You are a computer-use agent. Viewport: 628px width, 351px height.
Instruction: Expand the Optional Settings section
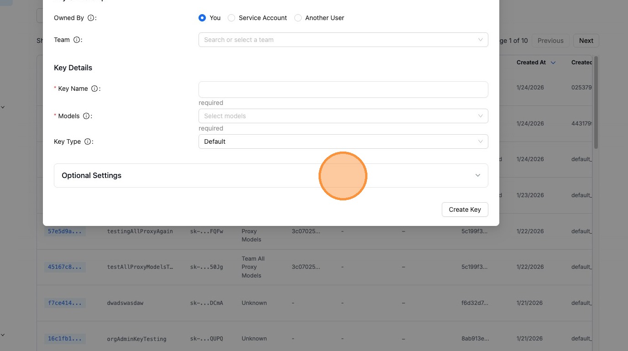point(271,175)
